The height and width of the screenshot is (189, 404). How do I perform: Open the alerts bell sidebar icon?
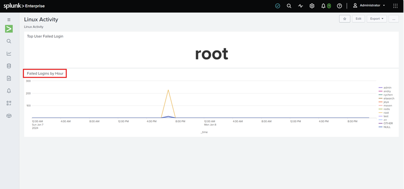9,91
